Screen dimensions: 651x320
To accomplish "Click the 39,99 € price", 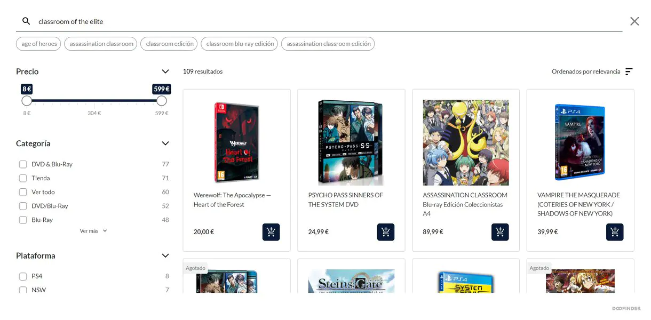I will (x=547, y=232).
